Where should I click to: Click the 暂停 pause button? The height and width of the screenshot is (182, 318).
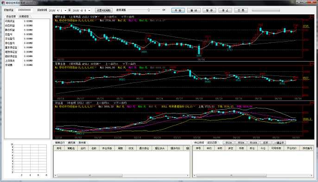coord(210,10)
